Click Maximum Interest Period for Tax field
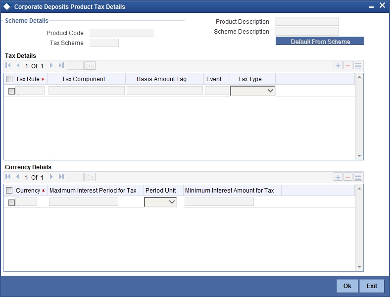390x297 pixels. click(x=84, y=202)
